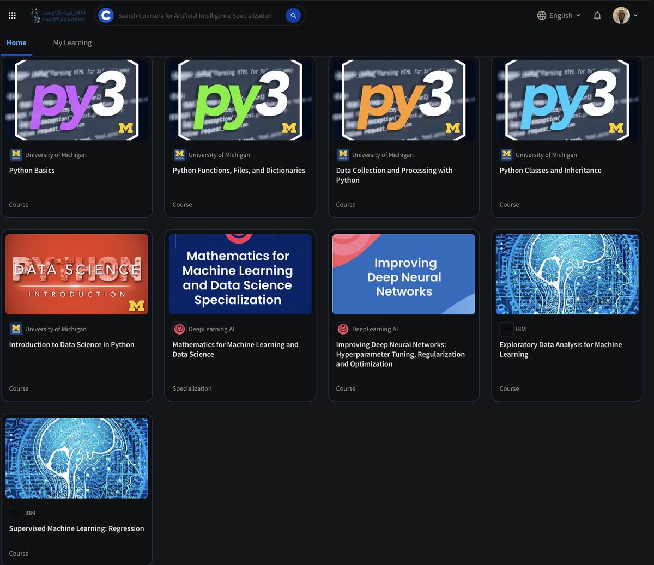This screenshot has width=654, height=565.
Task: Click Course label on Python Classes card
Action: 509,205
